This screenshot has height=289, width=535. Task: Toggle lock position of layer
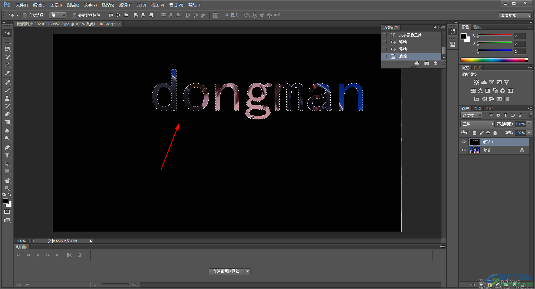point(488,133)
